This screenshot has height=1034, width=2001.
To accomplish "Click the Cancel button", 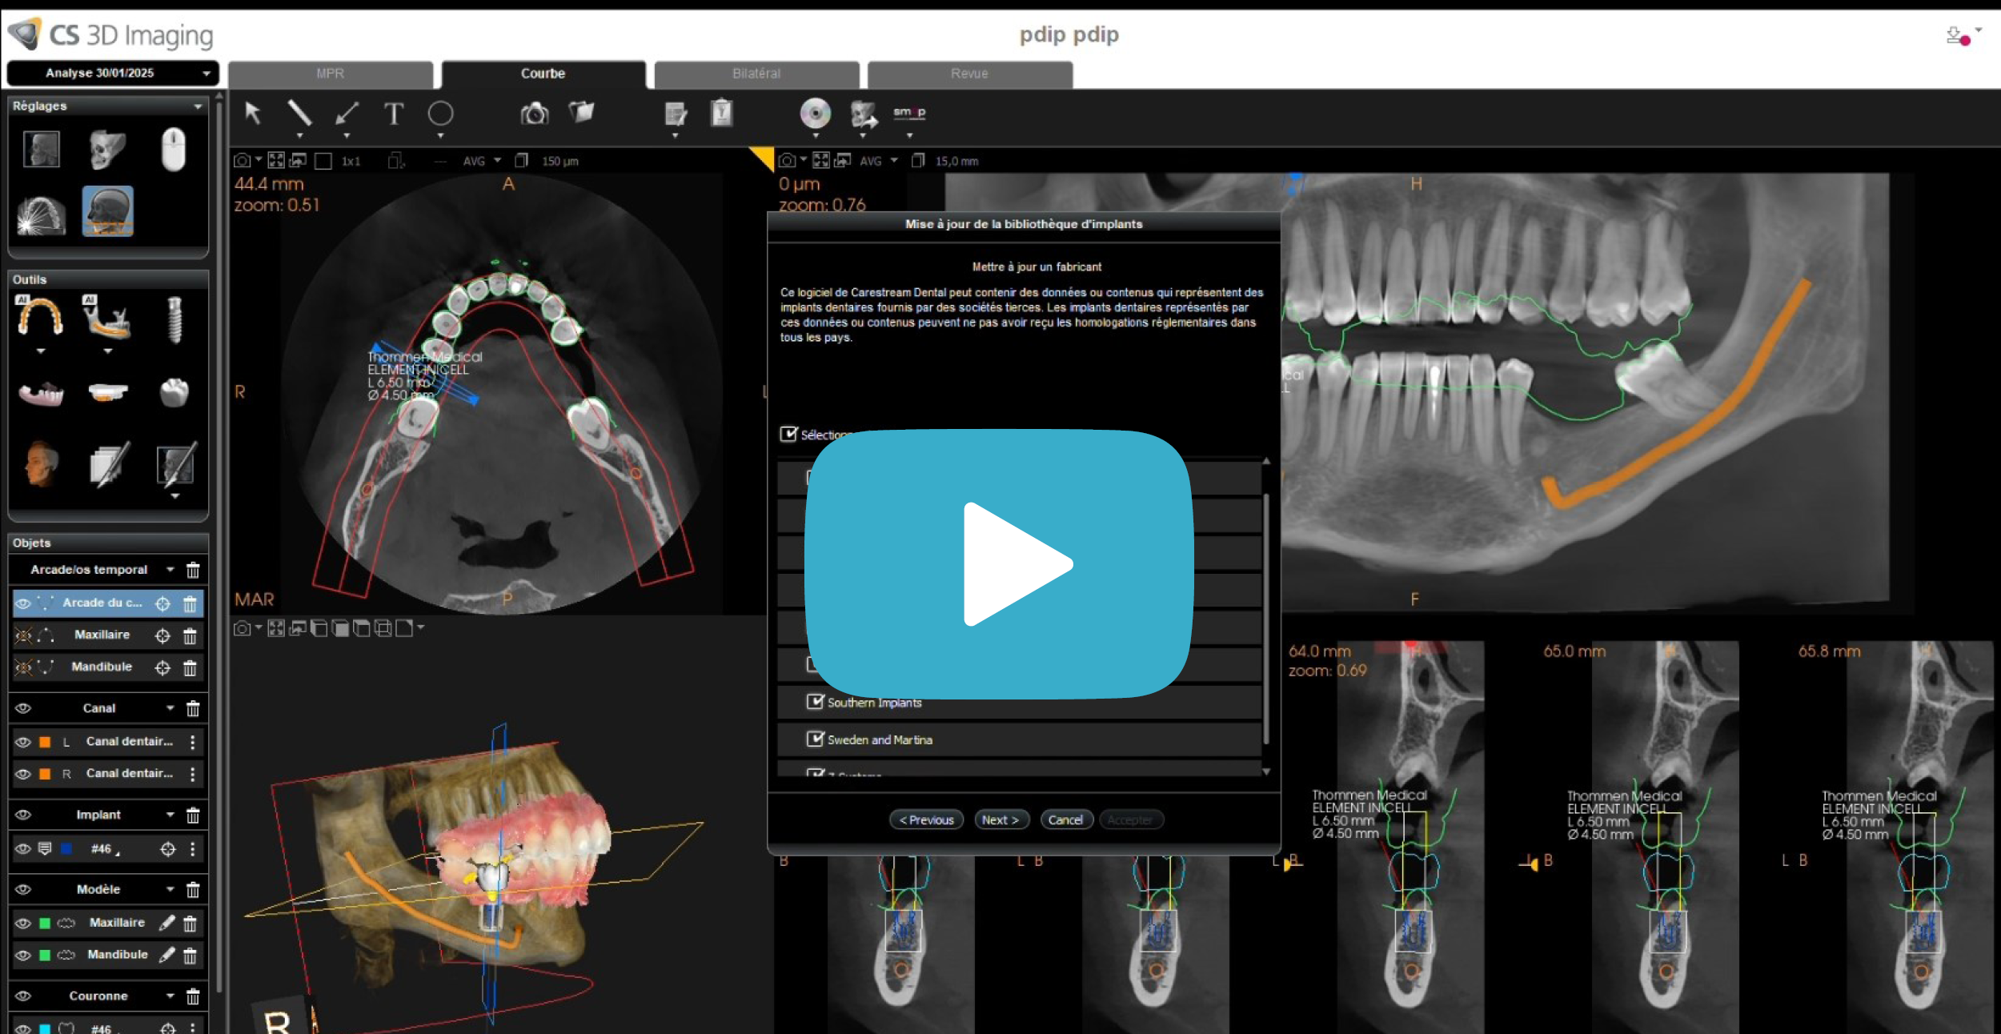I will tap(1066, 820).
